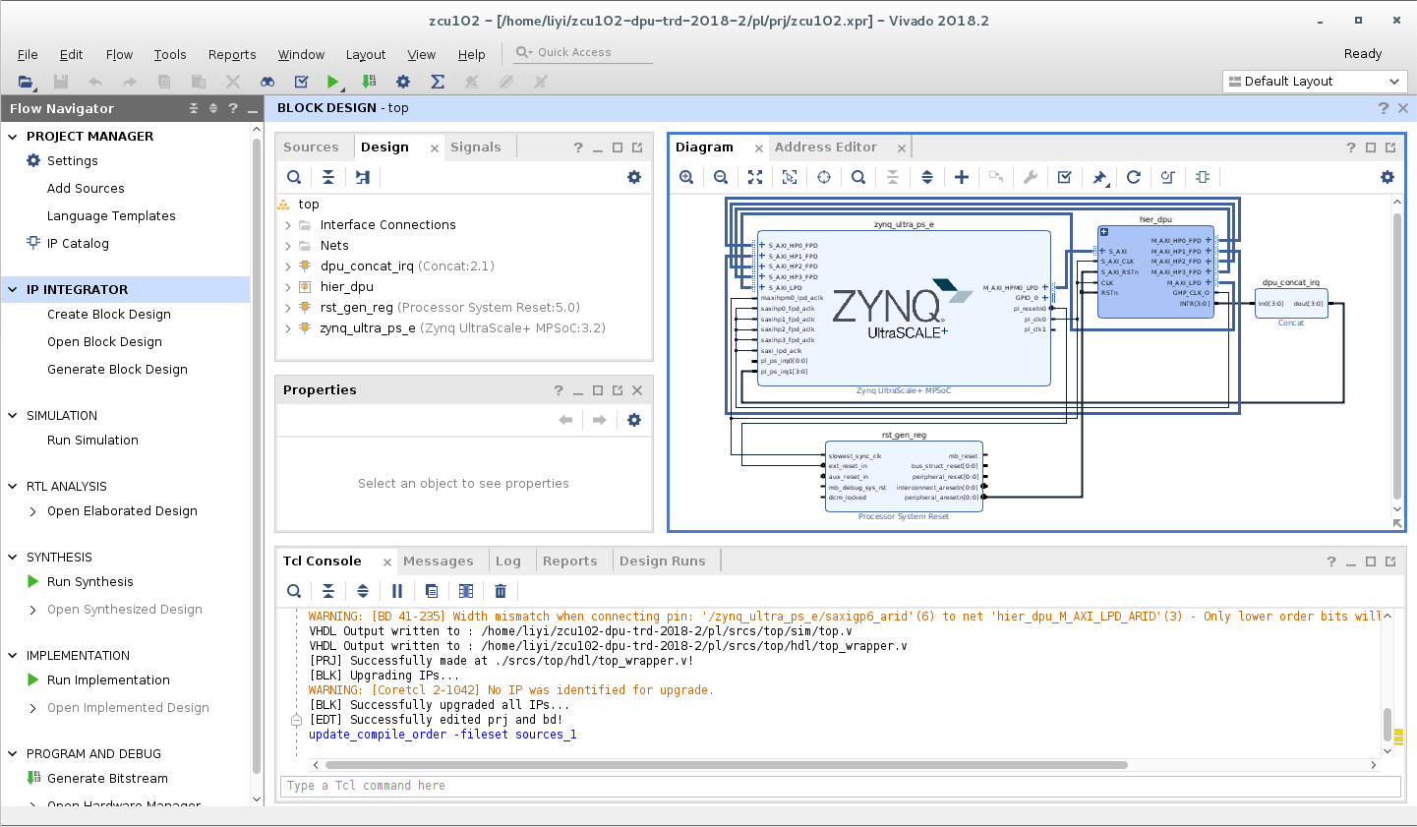The height and width of the screenshot is (827, 1417).
Task: Switch to the Sources tab
Action: [311, 148]
